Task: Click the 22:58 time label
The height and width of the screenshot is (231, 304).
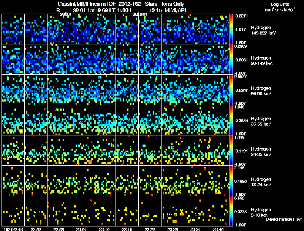Action: 59,229
